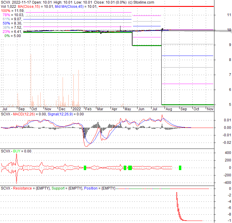The image size is (232, 223).
Task: Click the Sep label left of Oct 2021
Action: (21, 109)
